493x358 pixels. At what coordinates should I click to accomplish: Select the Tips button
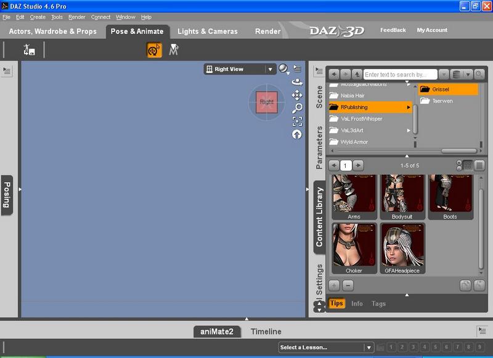[336, 303]
